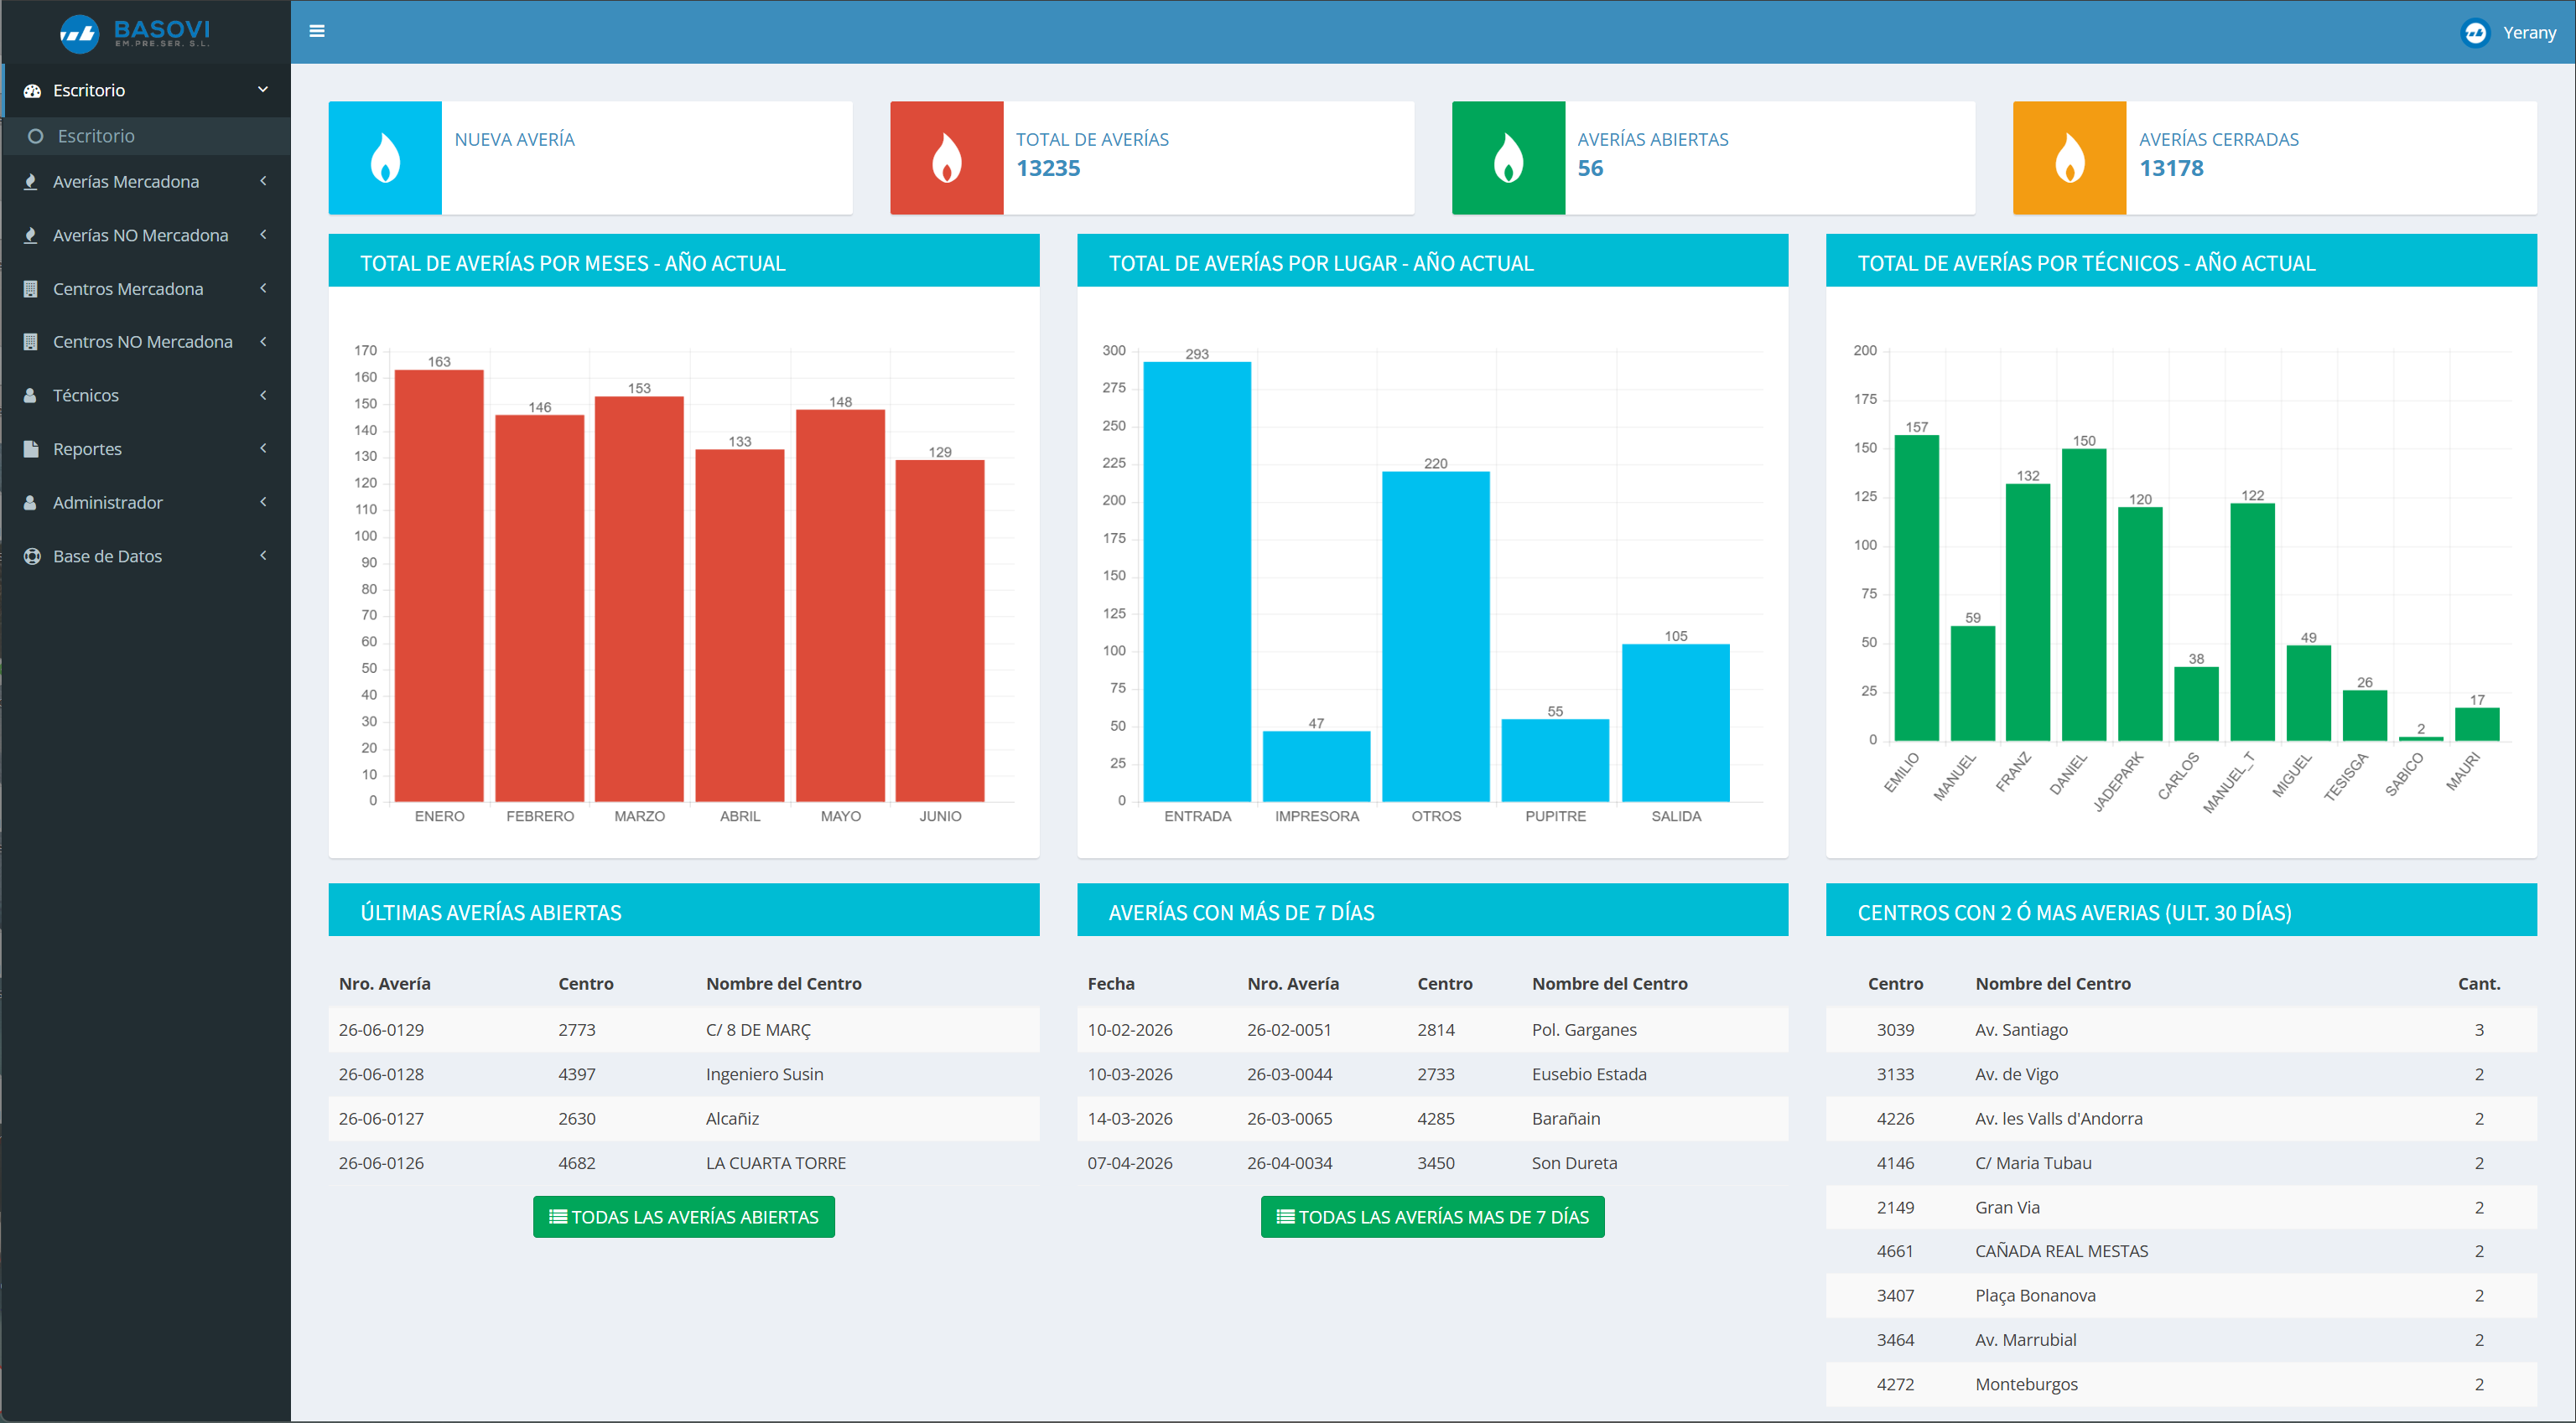Viewport: 2576px width, 1423px height.
Task: Click the blue flame Nueva Avería icon
Action: (385, 158)
